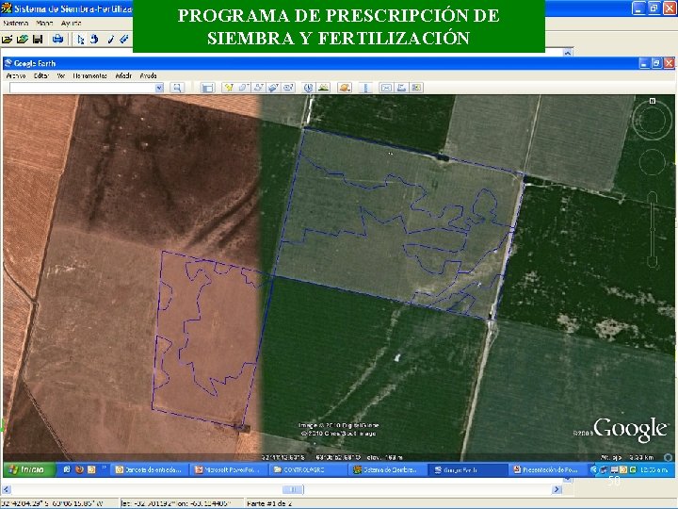This screenshot has height=509, width=678.
Task: Open Google Earth Añadir menu
Action: (x=123, y=75)
